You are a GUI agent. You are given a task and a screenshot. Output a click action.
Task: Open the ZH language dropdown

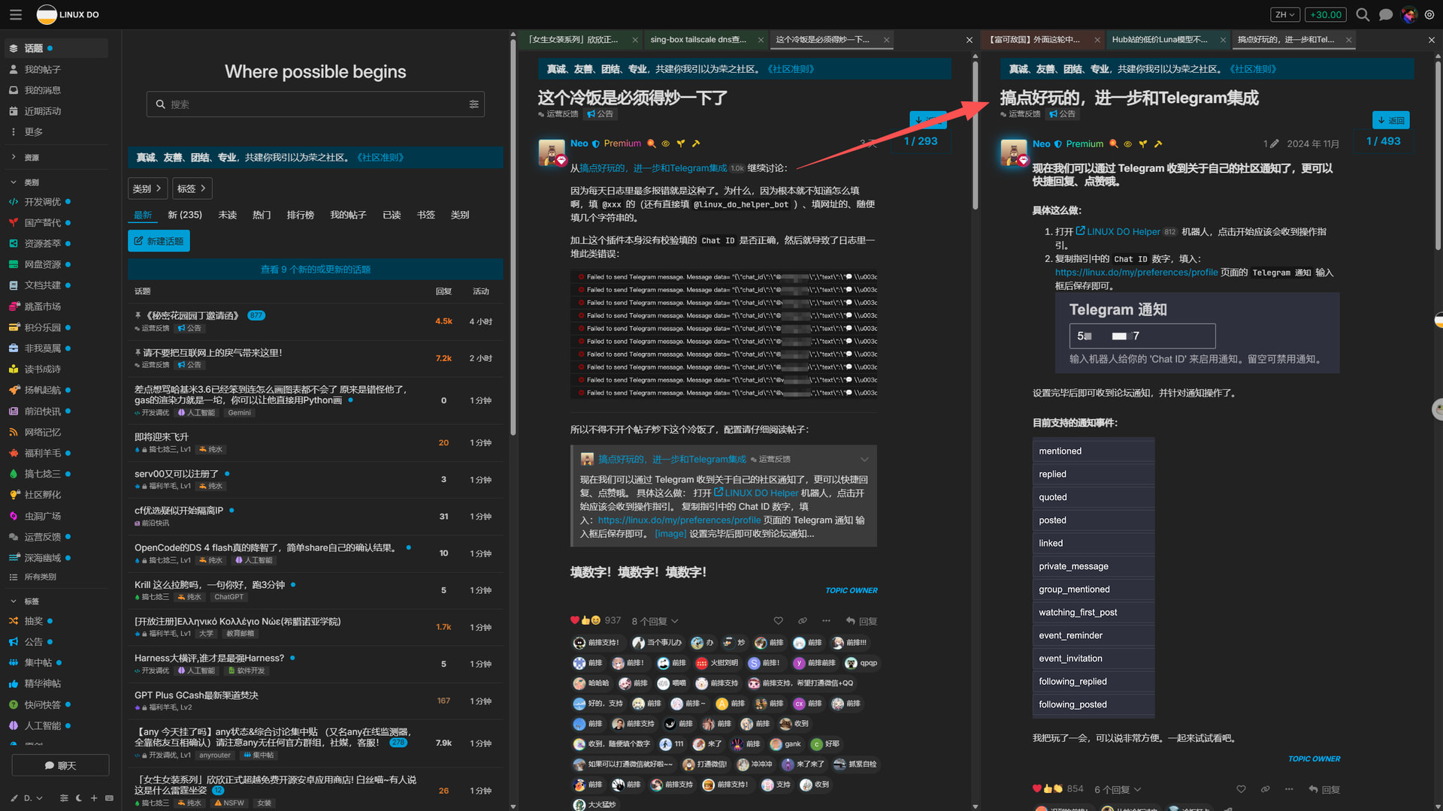pos(1284,14)
